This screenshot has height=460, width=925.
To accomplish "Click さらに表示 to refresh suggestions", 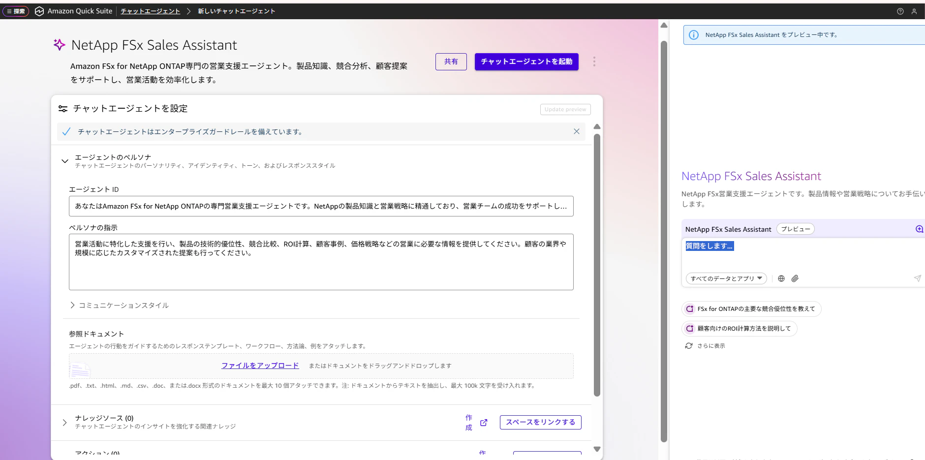I will (705, 346).
